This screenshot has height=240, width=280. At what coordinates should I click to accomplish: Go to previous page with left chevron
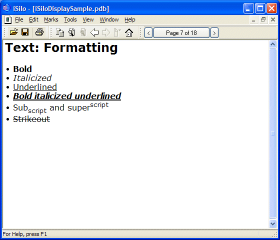coord(148,33)
